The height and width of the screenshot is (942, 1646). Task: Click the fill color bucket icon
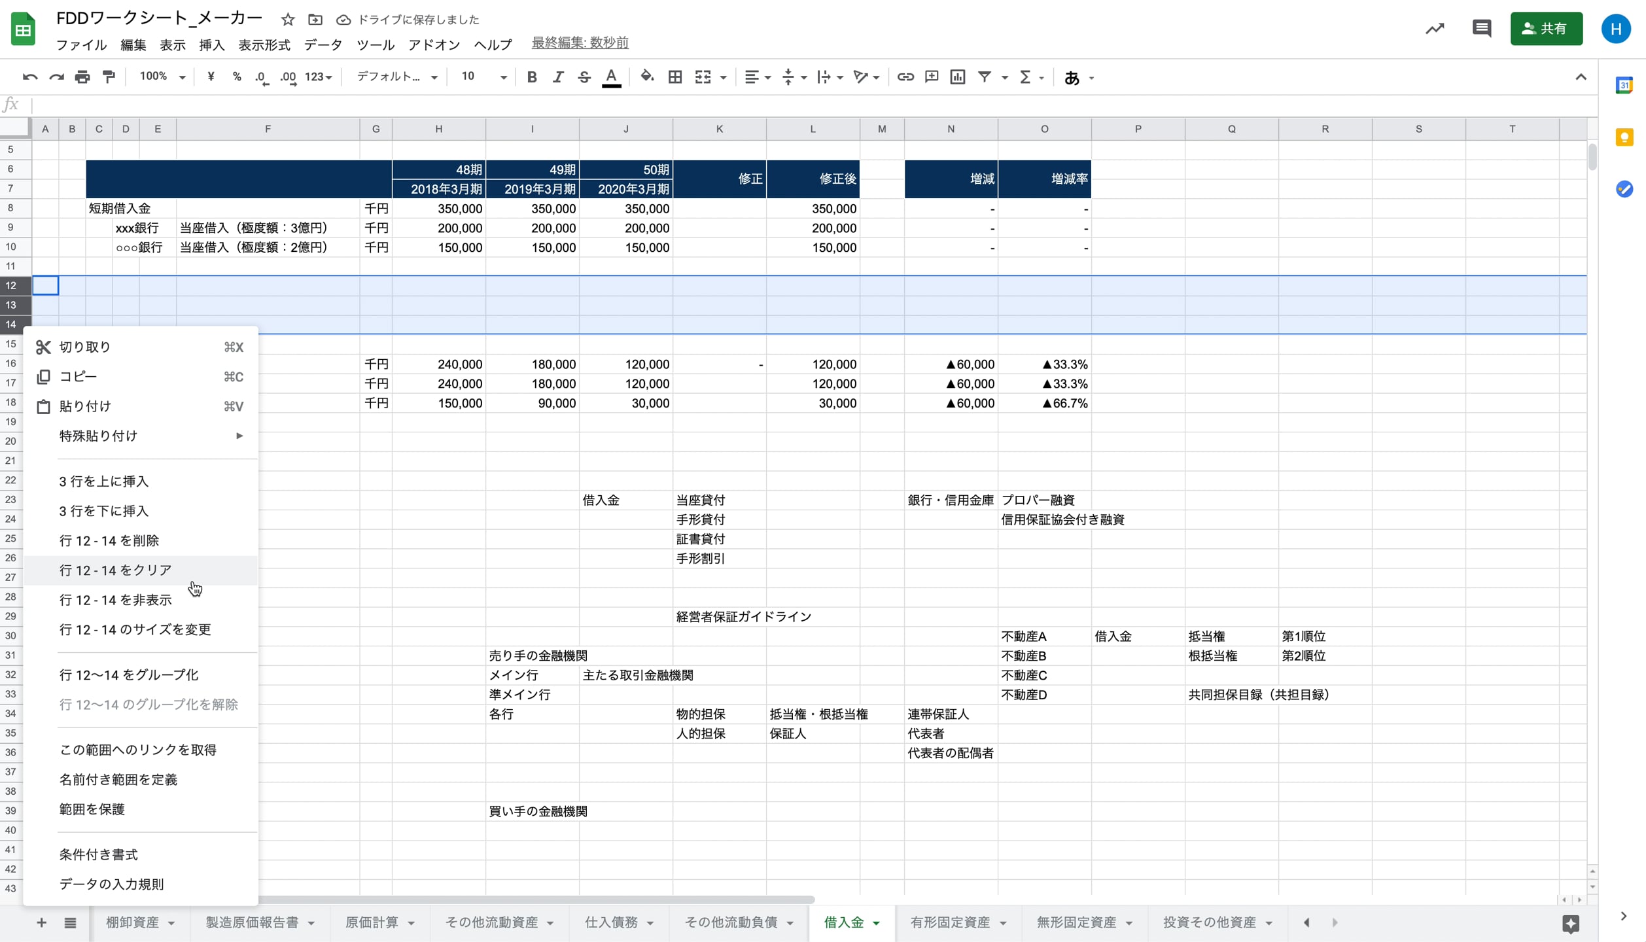[646, 77]
